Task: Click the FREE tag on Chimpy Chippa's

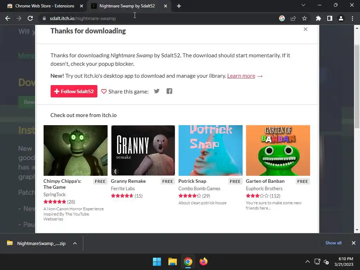Action: click(x=100, y=181)
